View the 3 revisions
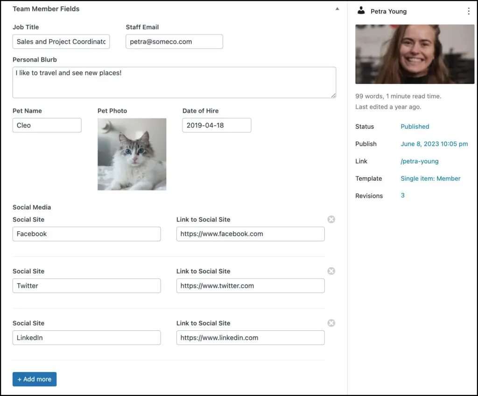The width and height of the screenshot is (478, 396). click(x=402, y=196)
